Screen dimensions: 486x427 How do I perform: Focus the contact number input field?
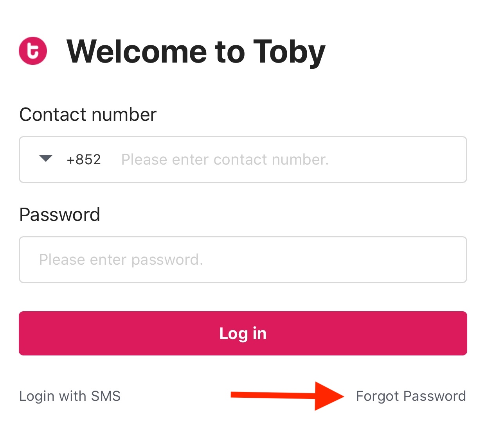click(243, 160)
